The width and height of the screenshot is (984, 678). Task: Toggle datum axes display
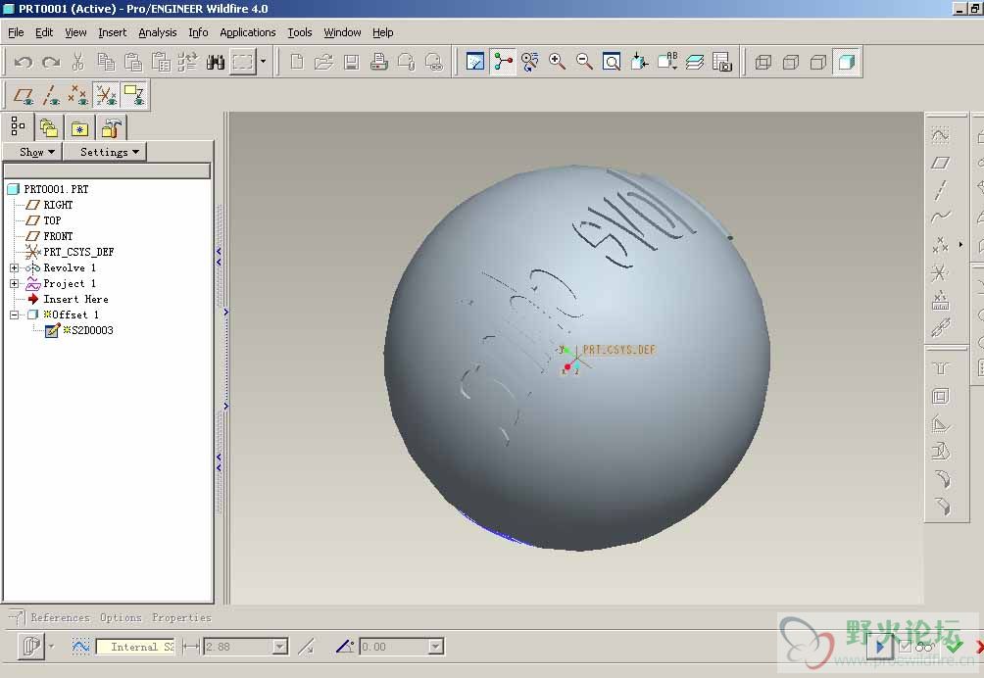52,95
